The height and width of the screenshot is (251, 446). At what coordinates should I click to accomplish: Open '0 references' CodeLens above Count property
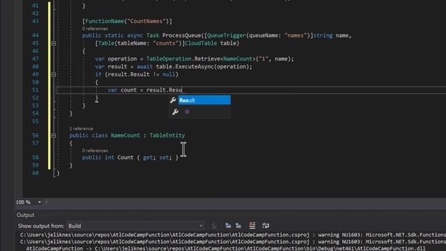coord(95,151)
